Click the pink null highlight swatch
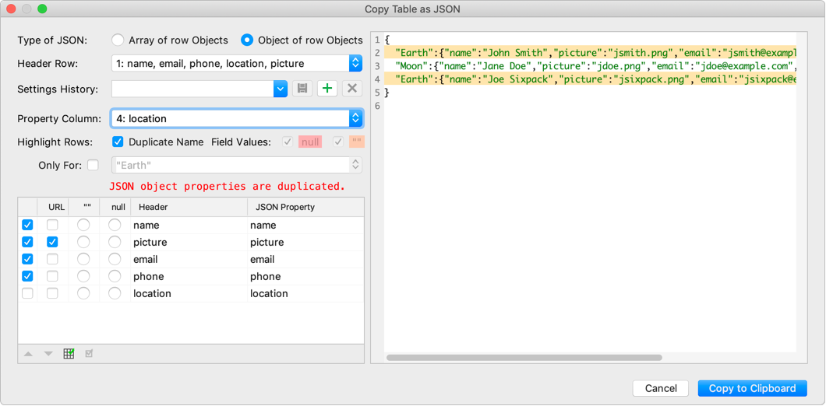 tap(310, 142)
